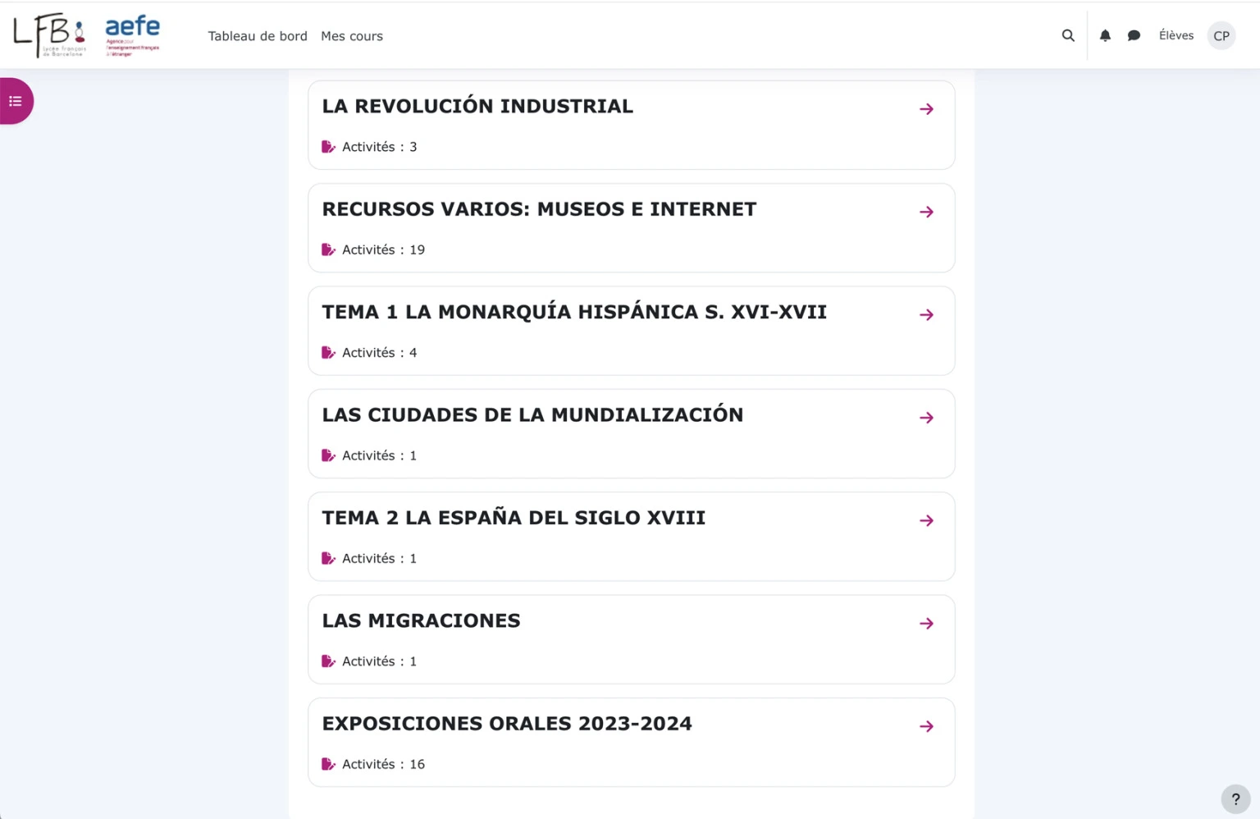Screen dimensions: 1260x819
Task: Open RECURSOS VARIOS section via its arrow
Action: coord(926,212)
